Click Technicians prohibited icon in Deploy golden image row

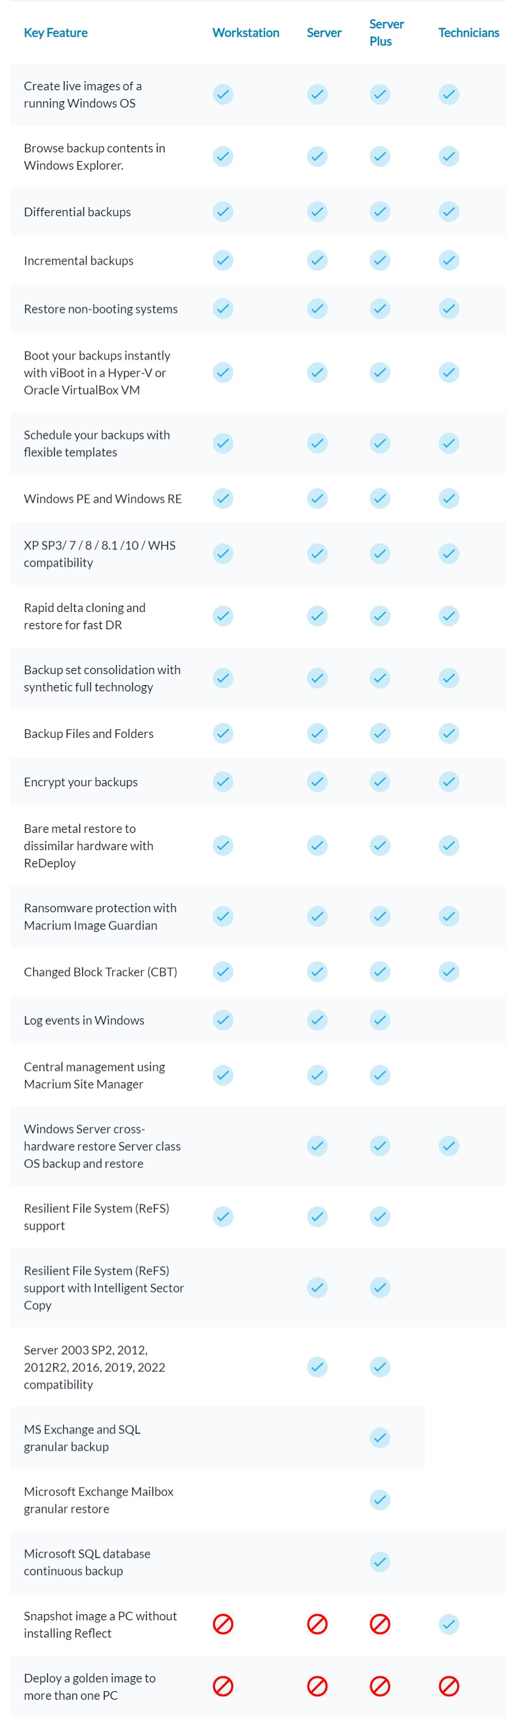coord(448,1686)
